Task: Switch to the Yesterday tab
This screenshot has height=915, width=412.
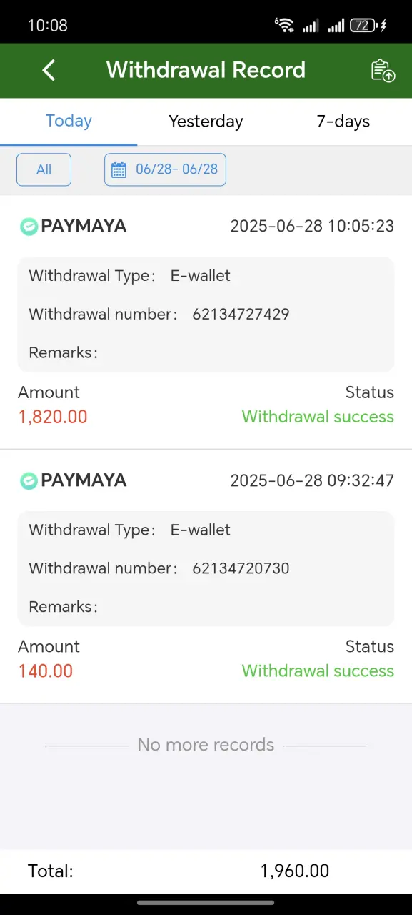Action: pyautogui.click(x=206, y=122)
